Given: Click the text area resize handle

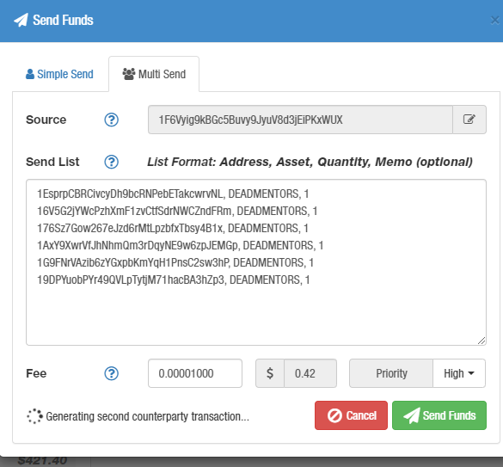Looking at the screenshot, I should pyautogui.click(x=482, y=341).
